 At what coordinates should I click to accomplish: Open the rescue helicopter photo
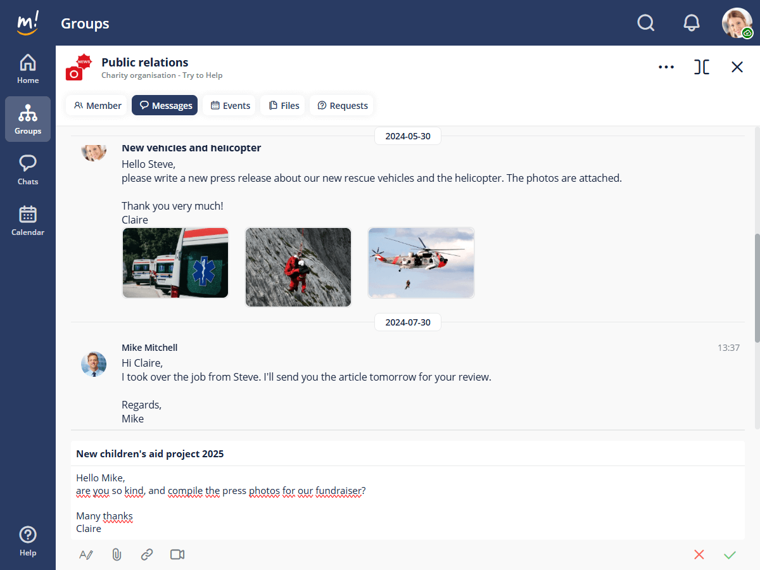point(421,263)
